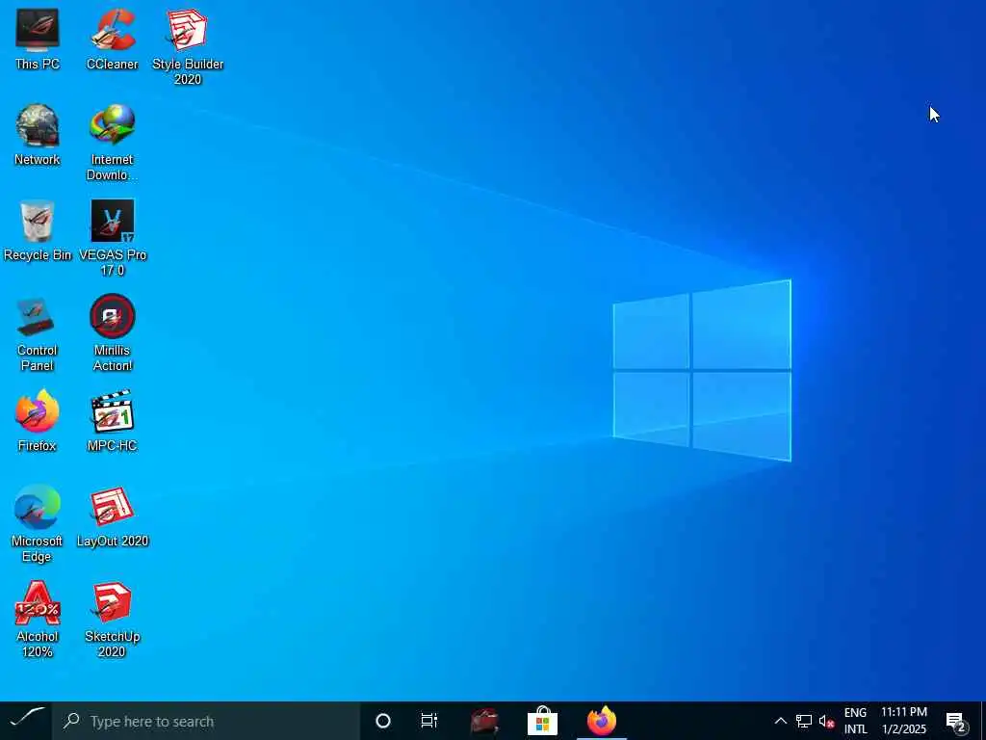This screenshot has height=740, width=986.
Task: Click the Show desktop strip past notifications
Action: tap(983, 721)
